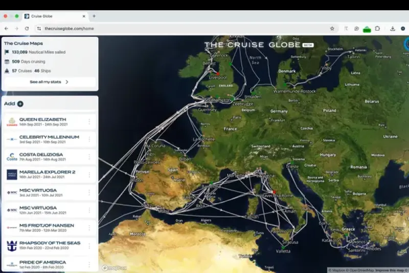Click the Warnemunde-Rostock port label
The width and height of the screenshot is (409, 273).
click(294, 92)
